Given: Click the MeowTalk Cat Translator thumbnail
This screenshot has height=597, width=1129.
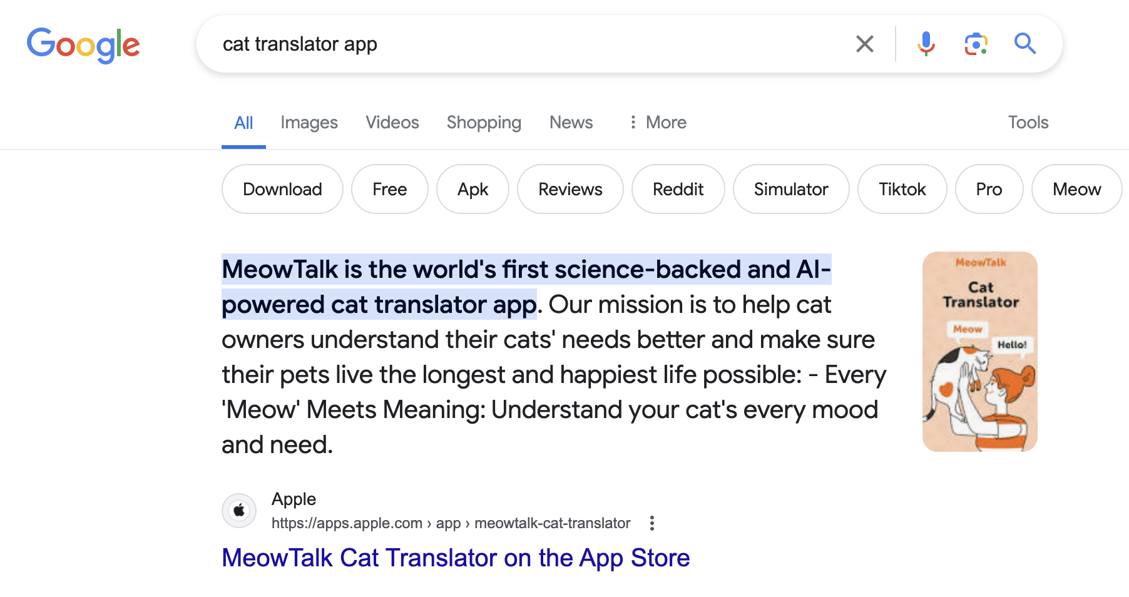Looking at the screenshot, I should (979, 352).
